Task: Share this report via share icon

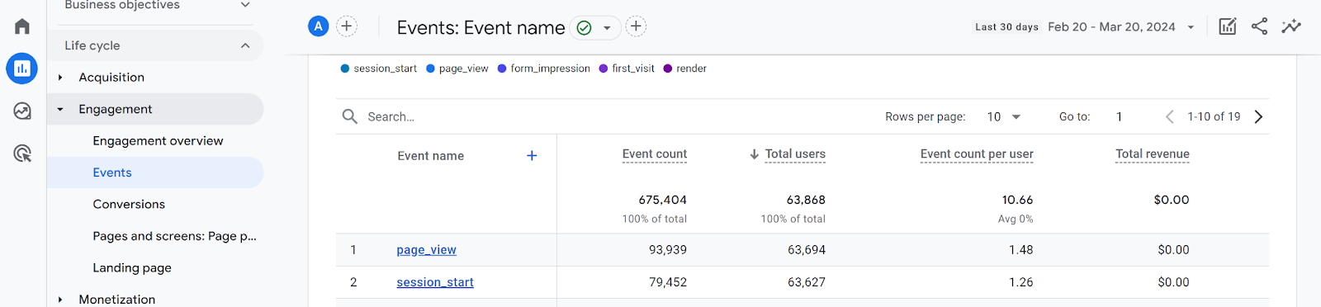Action: pyautogui.click(x=1259, y=26)
